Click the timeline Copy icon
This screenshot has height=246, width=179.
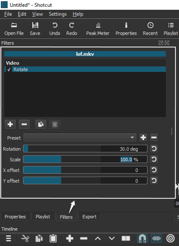pos(39,238)
